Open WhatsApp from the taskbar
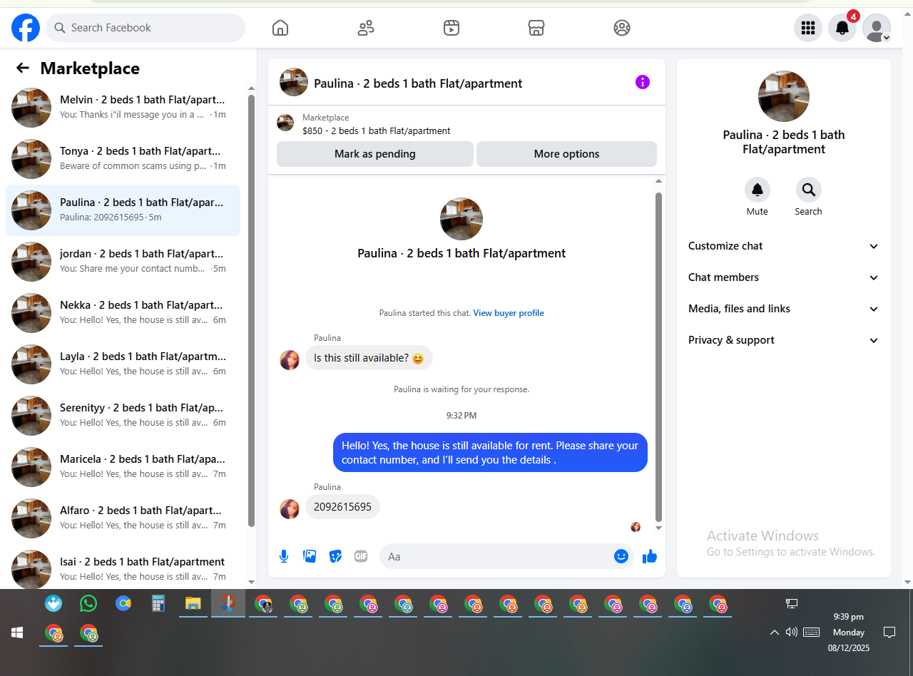Viewport: 913px width, 676px height. (x=88, y=603)
